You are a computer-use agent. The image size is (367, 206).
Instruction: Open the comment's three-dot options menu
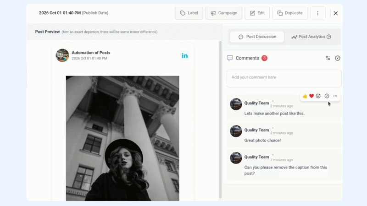(335, 96)
